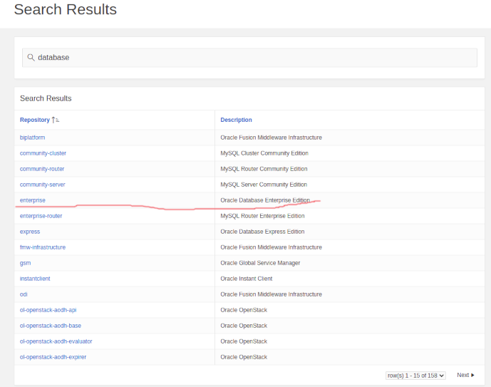Click 'Oracle Database Express Edition' description
This screenshot has height=387, width=491.
(262, 232)
